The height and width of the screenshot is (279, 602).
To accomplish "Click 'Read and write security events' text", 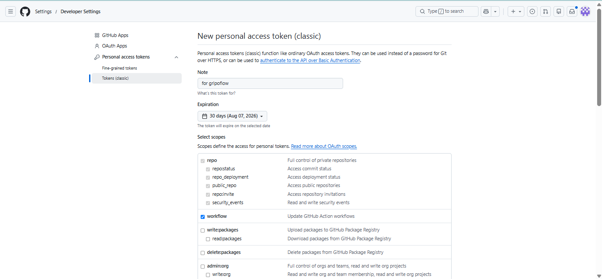I will tap(318, 202).
